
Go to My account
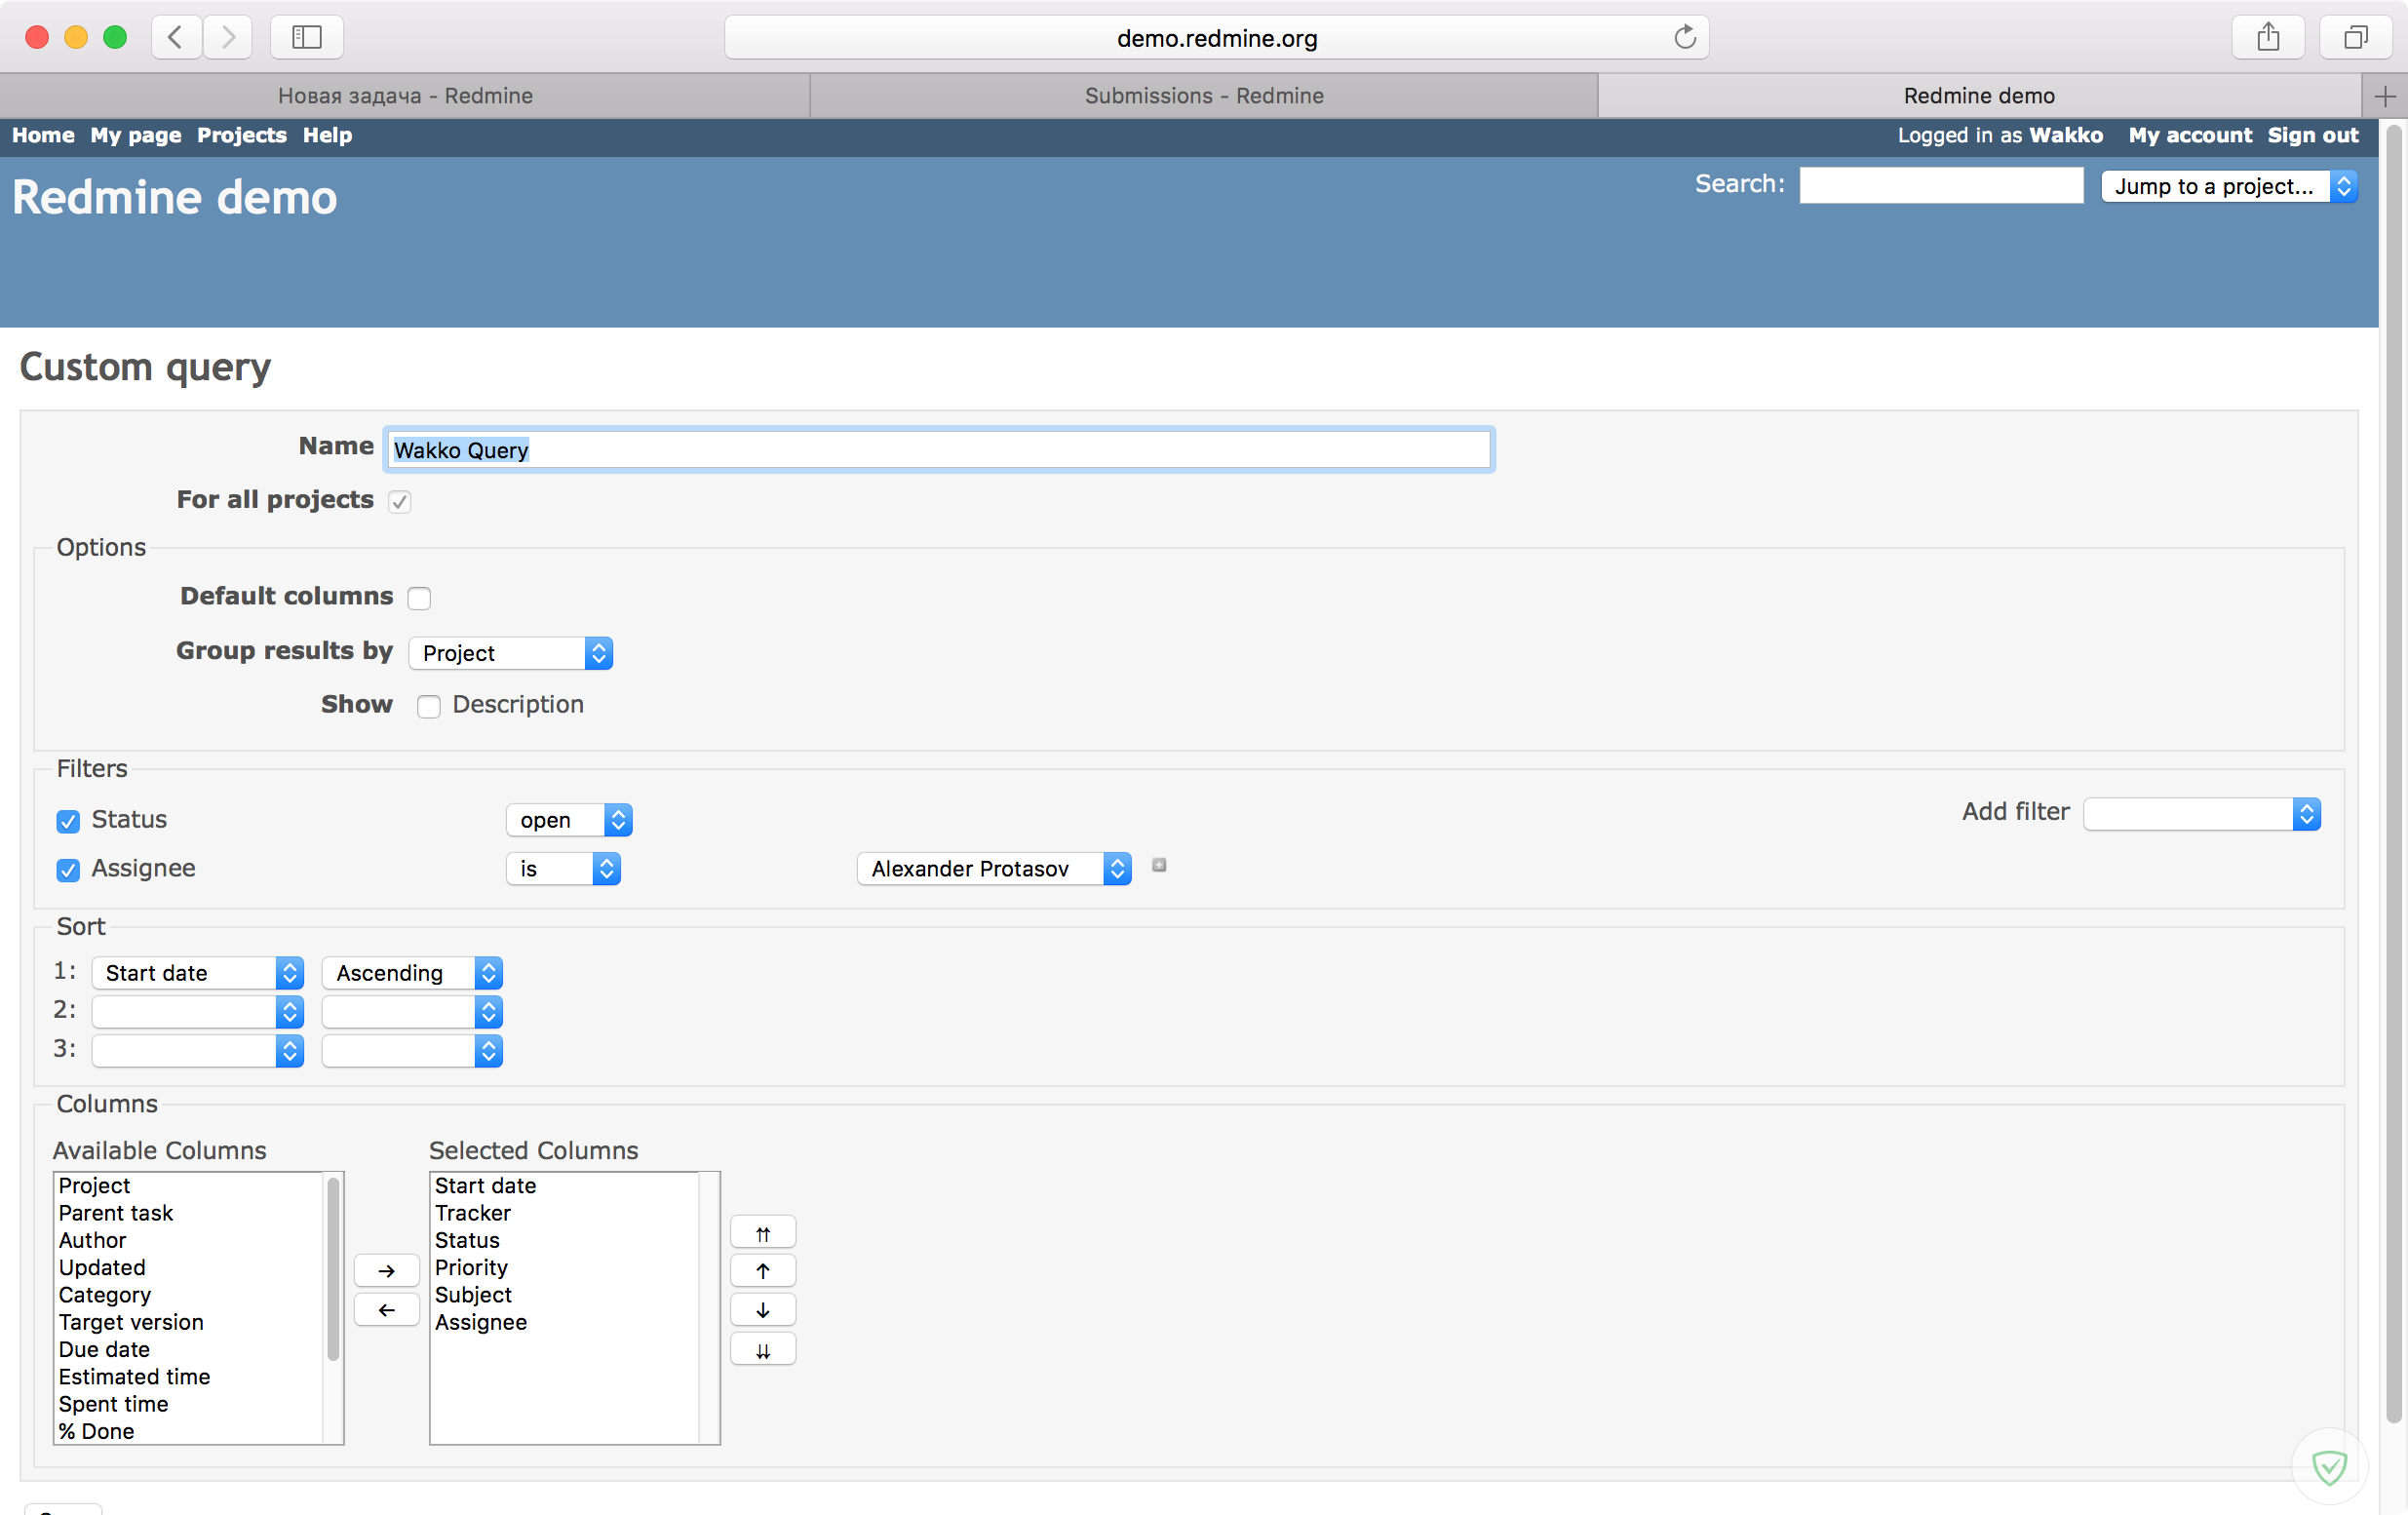[2190, 135]
